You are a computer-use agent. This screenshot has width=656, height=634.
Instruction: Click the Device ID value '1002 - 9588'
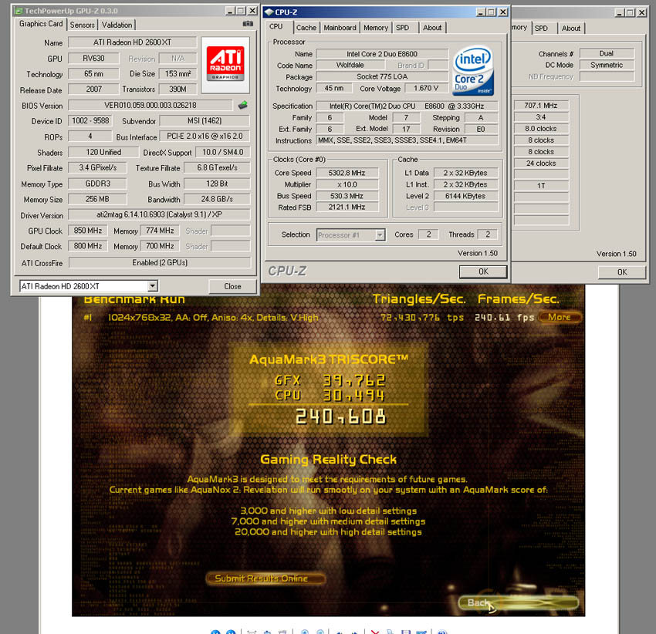tap(90, 121)
